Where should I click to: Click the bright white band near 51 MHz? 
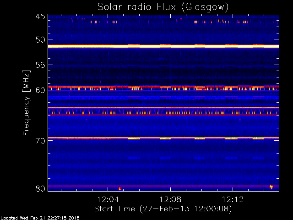click(163, 46)
